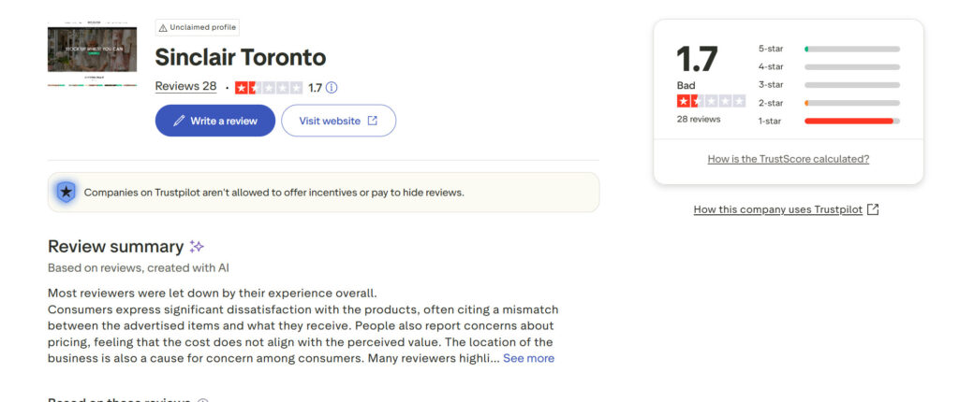Click the star rating graphic under Bad
The image size is (959, 402).
(711, 101)
